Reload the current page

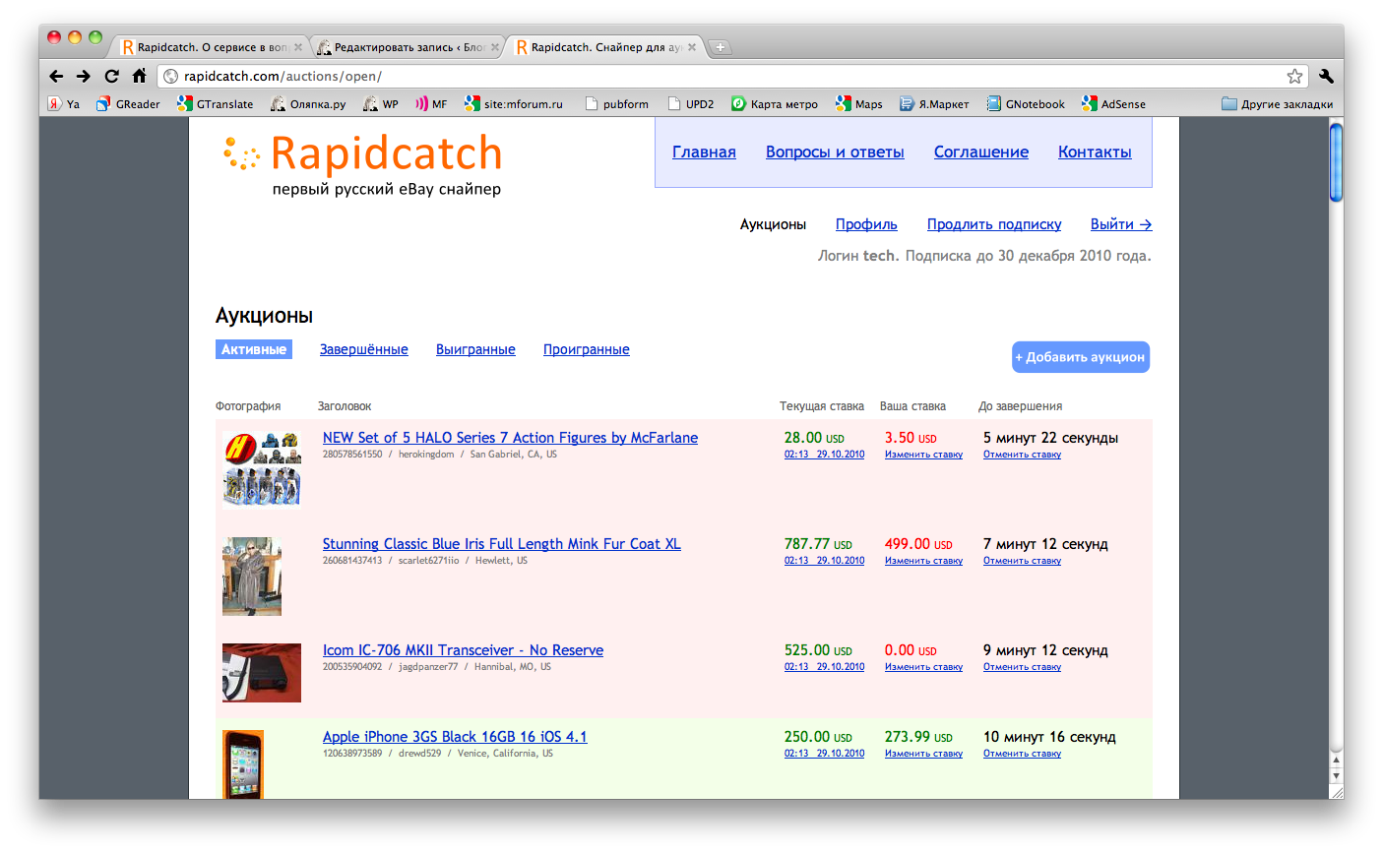pyautogui.click(x=111, y=76)
